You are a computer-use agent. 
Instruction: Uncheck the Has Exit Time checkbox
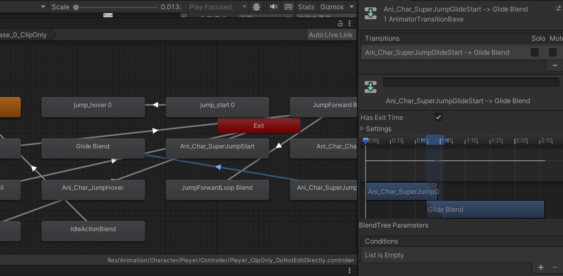(438, 117)
